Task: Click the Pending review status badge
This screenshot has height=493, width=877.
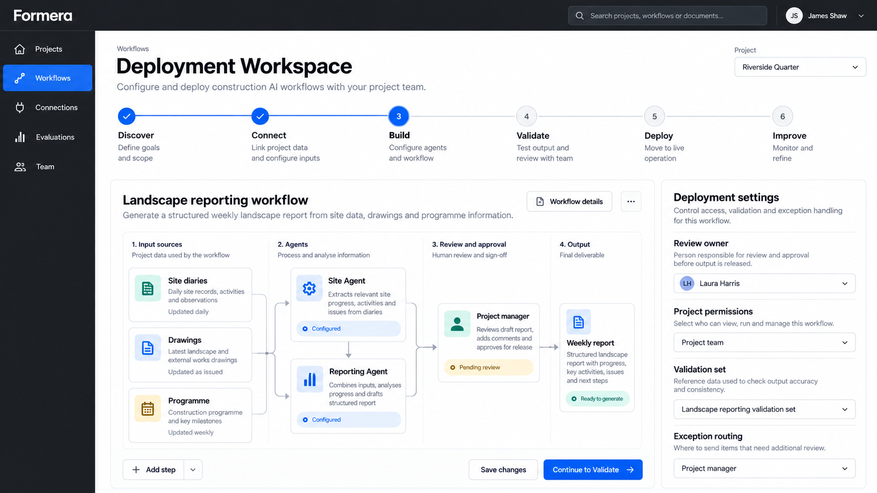Action: pos(489,368)
